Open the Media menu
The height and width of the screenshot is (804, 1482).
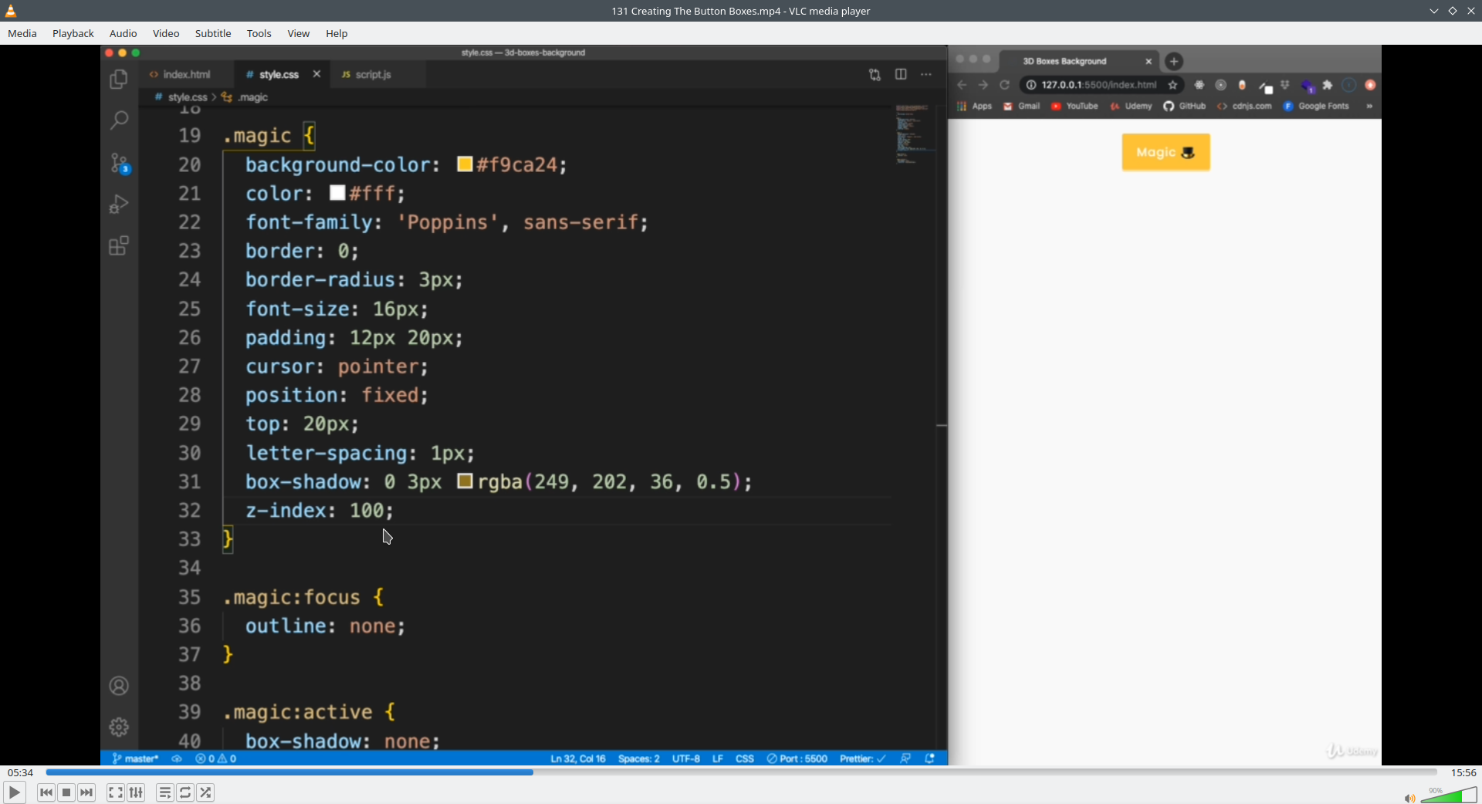pyautogui.click(x=22, y=33)
